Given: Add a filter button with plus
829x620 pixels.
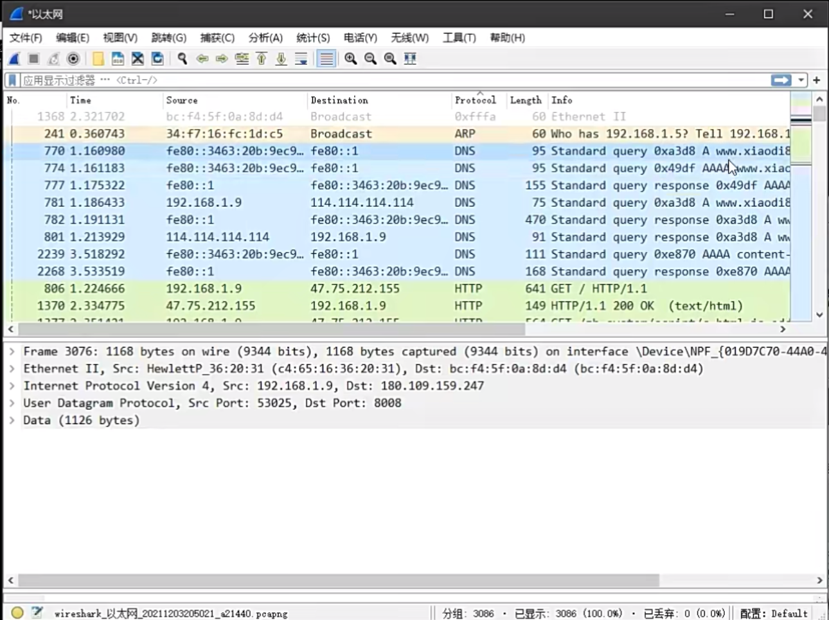Looking at the screenshot, I should click(817, 80).
